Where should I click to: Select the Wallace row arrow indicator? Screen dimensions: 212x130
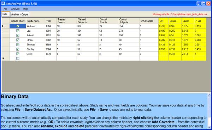pyautogui.click(x=3, y=26)
